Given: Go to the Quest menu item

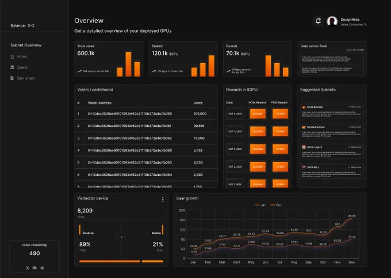Looking at the screenshot, I should 22,67.
